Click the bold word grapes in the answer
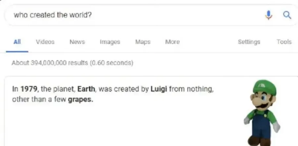The image size is (298, 146). pos(80,100)
